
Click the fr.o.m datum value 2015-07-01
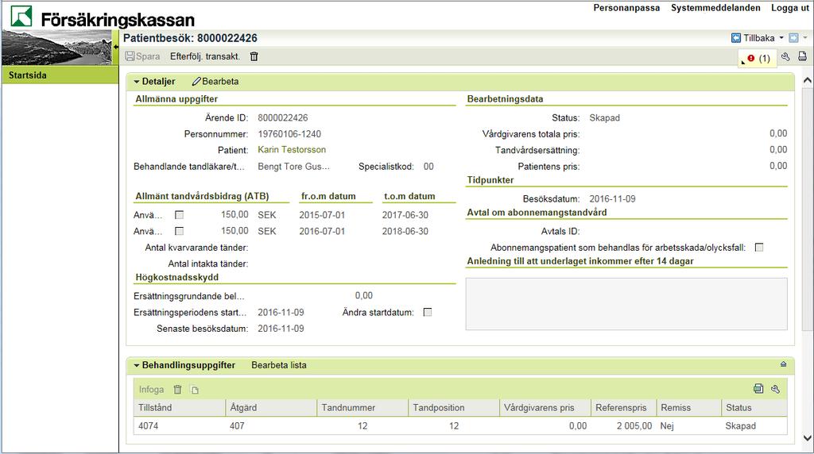tap(322, 214)
